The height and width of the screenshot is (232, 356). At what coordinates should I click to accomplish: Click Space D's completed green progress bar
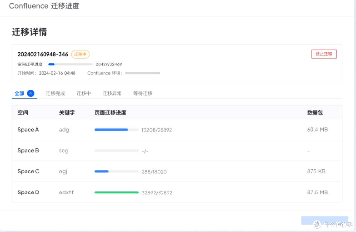[116, 192]
